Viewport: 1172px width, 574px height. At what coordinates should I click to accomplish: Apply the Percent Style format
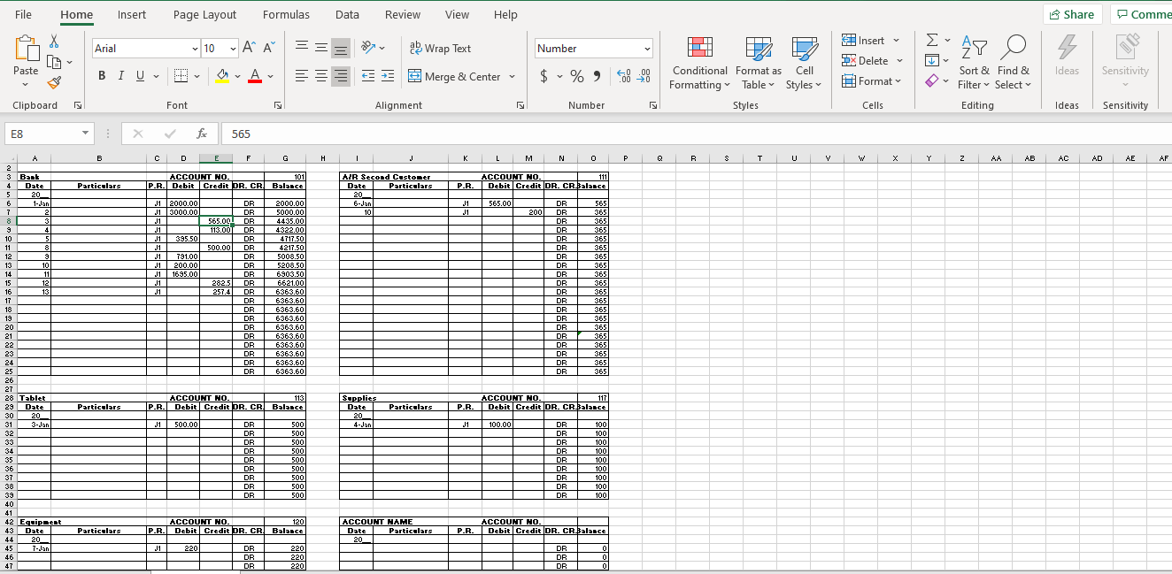click(576, 76)
